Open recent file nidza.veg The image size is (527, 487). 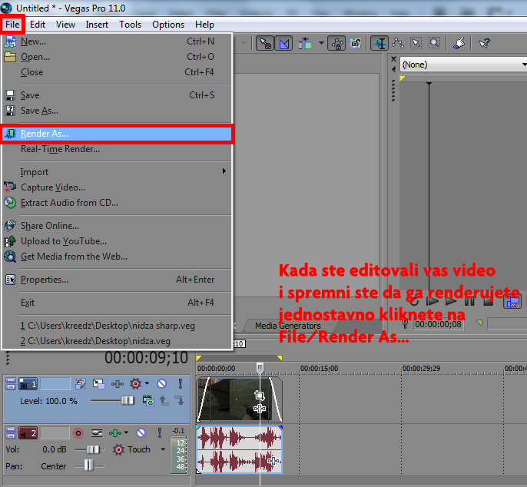117,341
